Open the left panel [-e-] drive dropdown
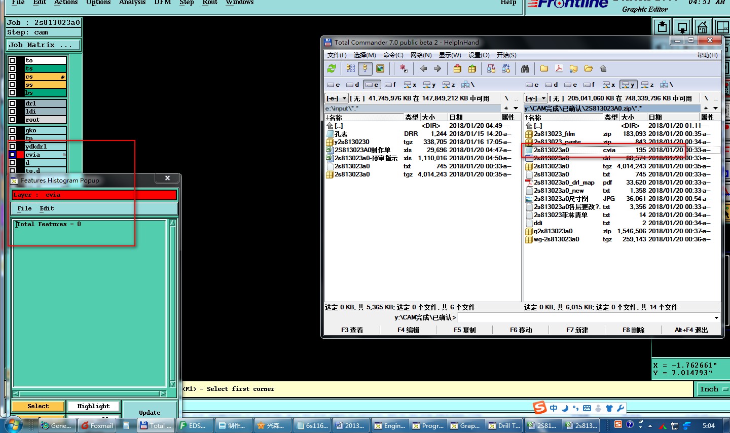 [337, 98]
